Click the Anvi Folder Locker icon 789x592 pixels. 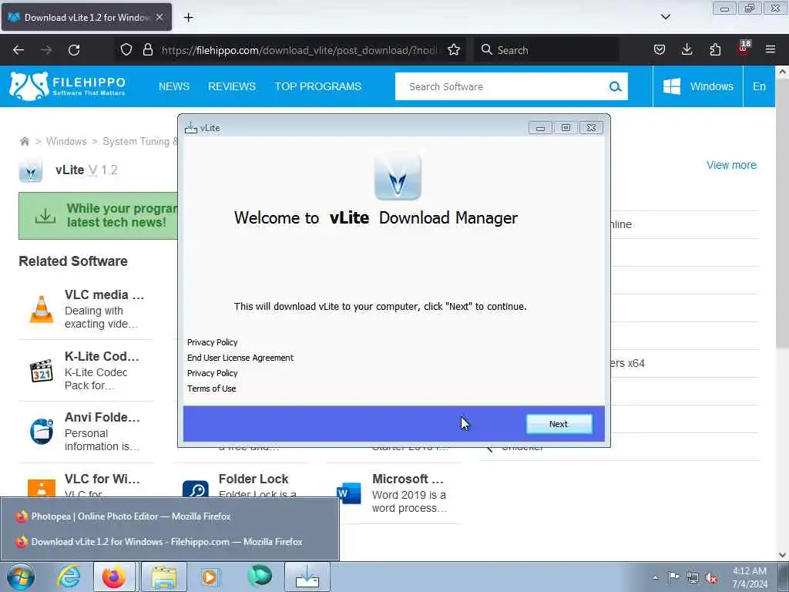point(42,432)
